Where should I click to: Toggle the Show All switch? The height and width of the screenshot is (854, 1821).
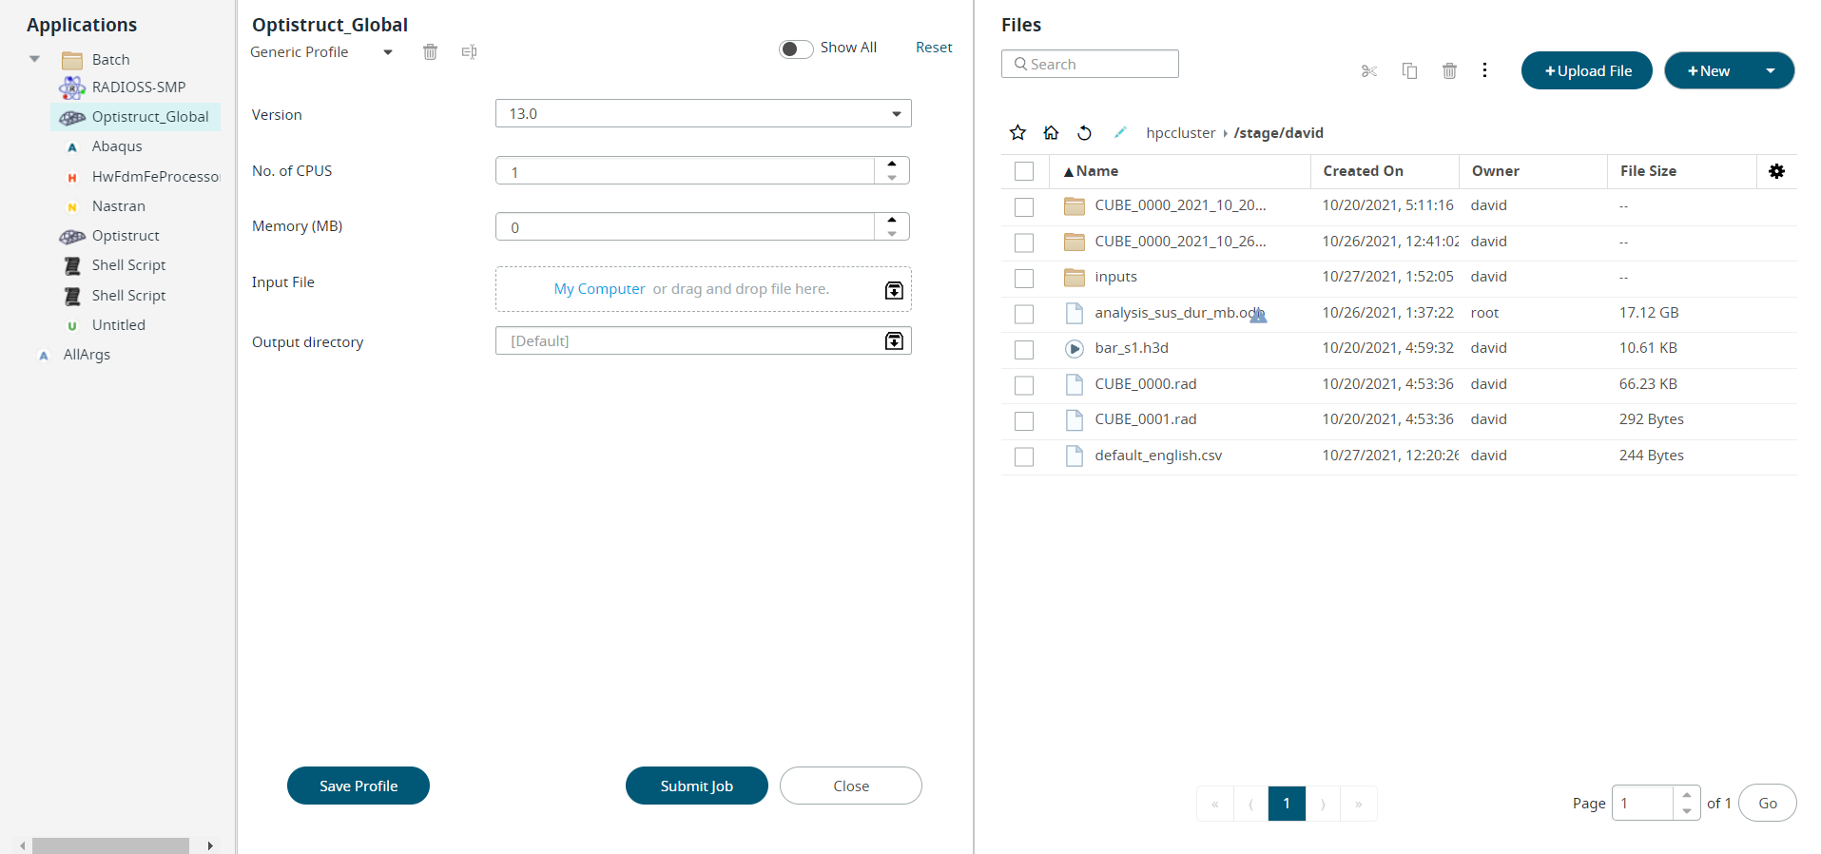[x=796, y=49]
